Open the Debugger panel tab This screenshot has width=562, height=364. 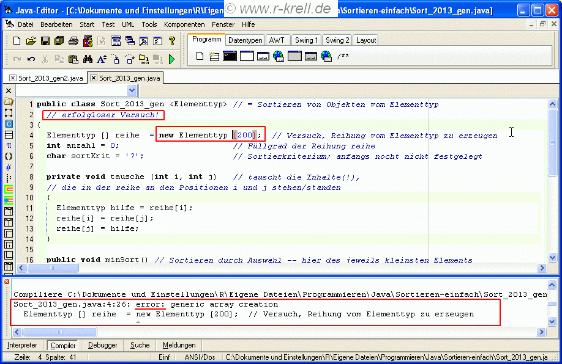point(102,345)
